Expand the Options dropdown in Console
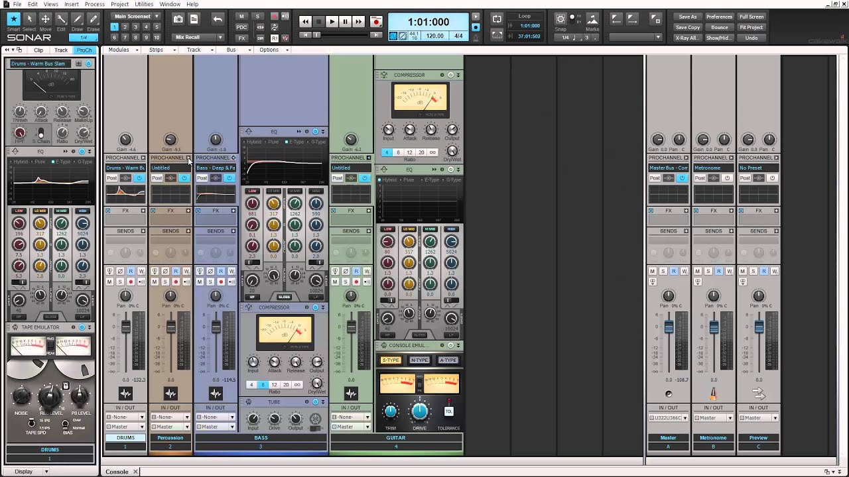 272,50
